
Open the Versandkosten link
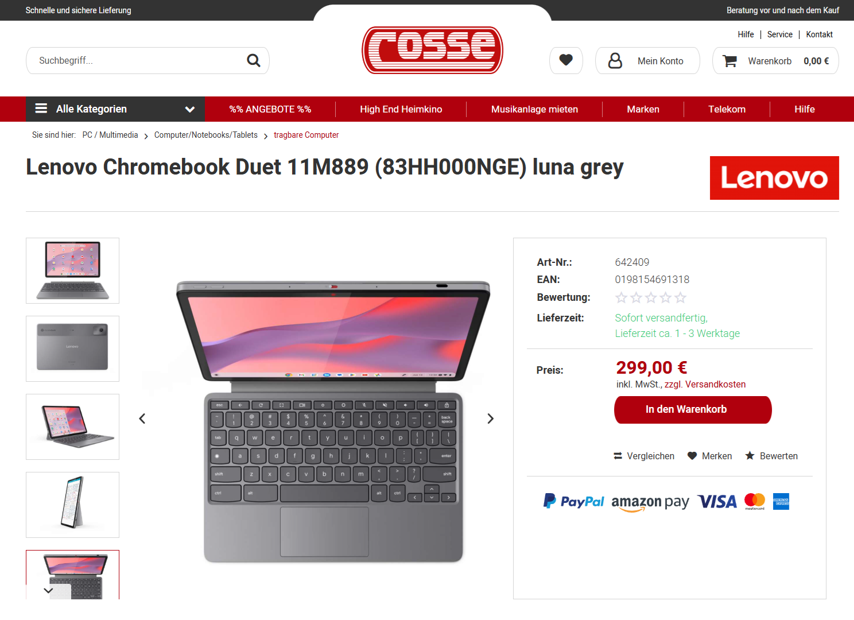pos(715,384)
